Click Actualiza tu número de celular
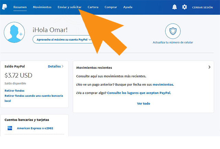Viewport: 220px width, 149px height. (173, 42)
